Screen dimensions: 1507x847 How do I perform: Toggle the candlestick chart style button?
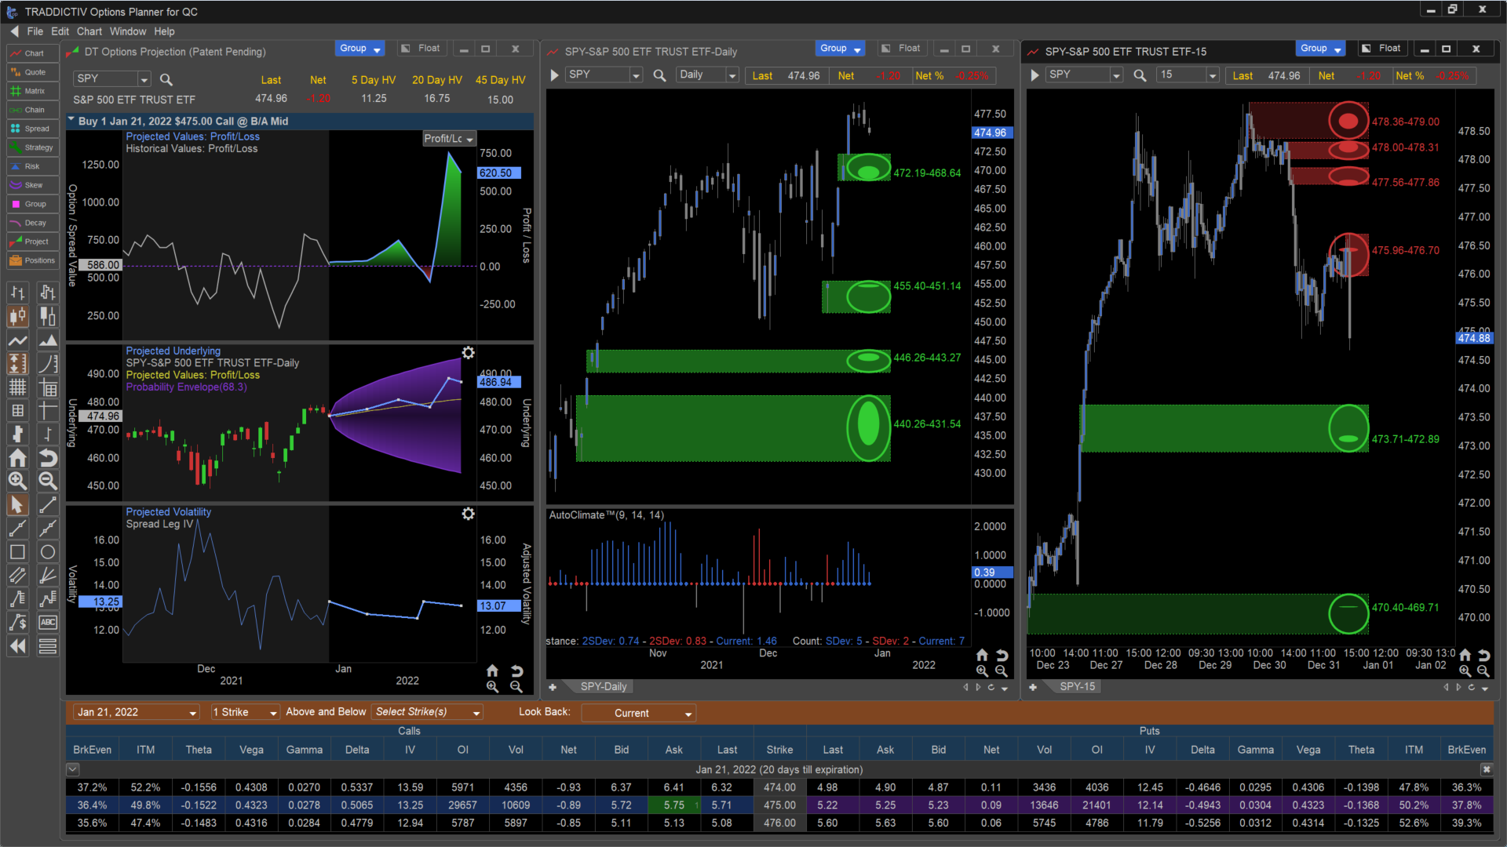click(17, 317)
